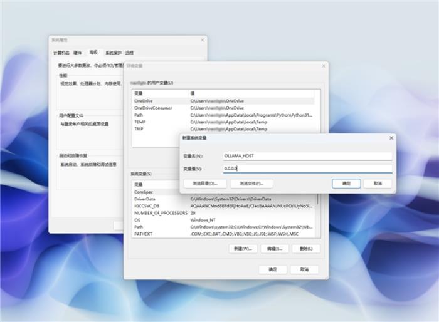The width and height of the screenshot is (439, 322).
Task: Select the TEMP user variable row
Action: click(224, 122)
